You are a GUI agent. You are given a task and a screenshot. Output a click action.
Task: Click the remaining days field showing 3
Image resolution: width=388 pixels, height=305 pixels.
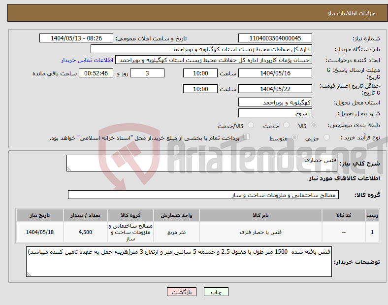tap(147, 73)
